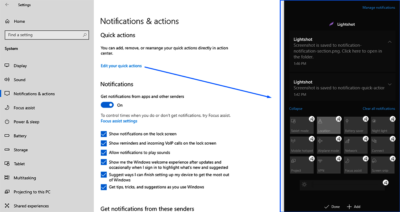400x212 pixels.
Task: Click the Find a setting search box
Action: pos(47,35)
